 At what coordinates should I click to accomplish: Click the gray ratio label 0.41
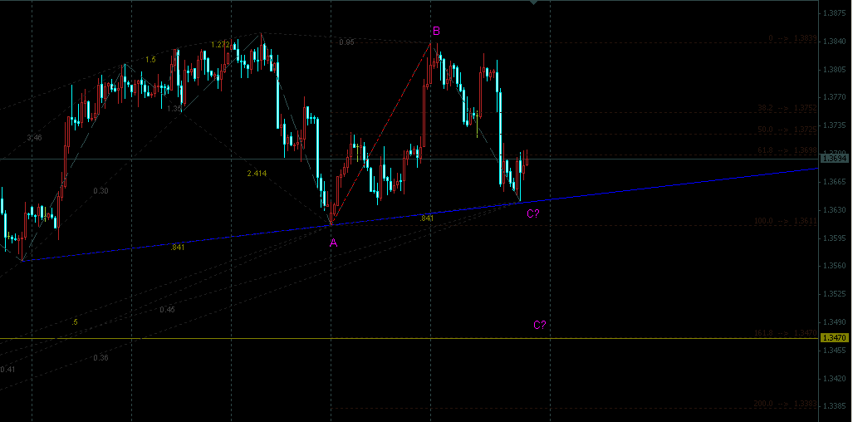(7, 370)
